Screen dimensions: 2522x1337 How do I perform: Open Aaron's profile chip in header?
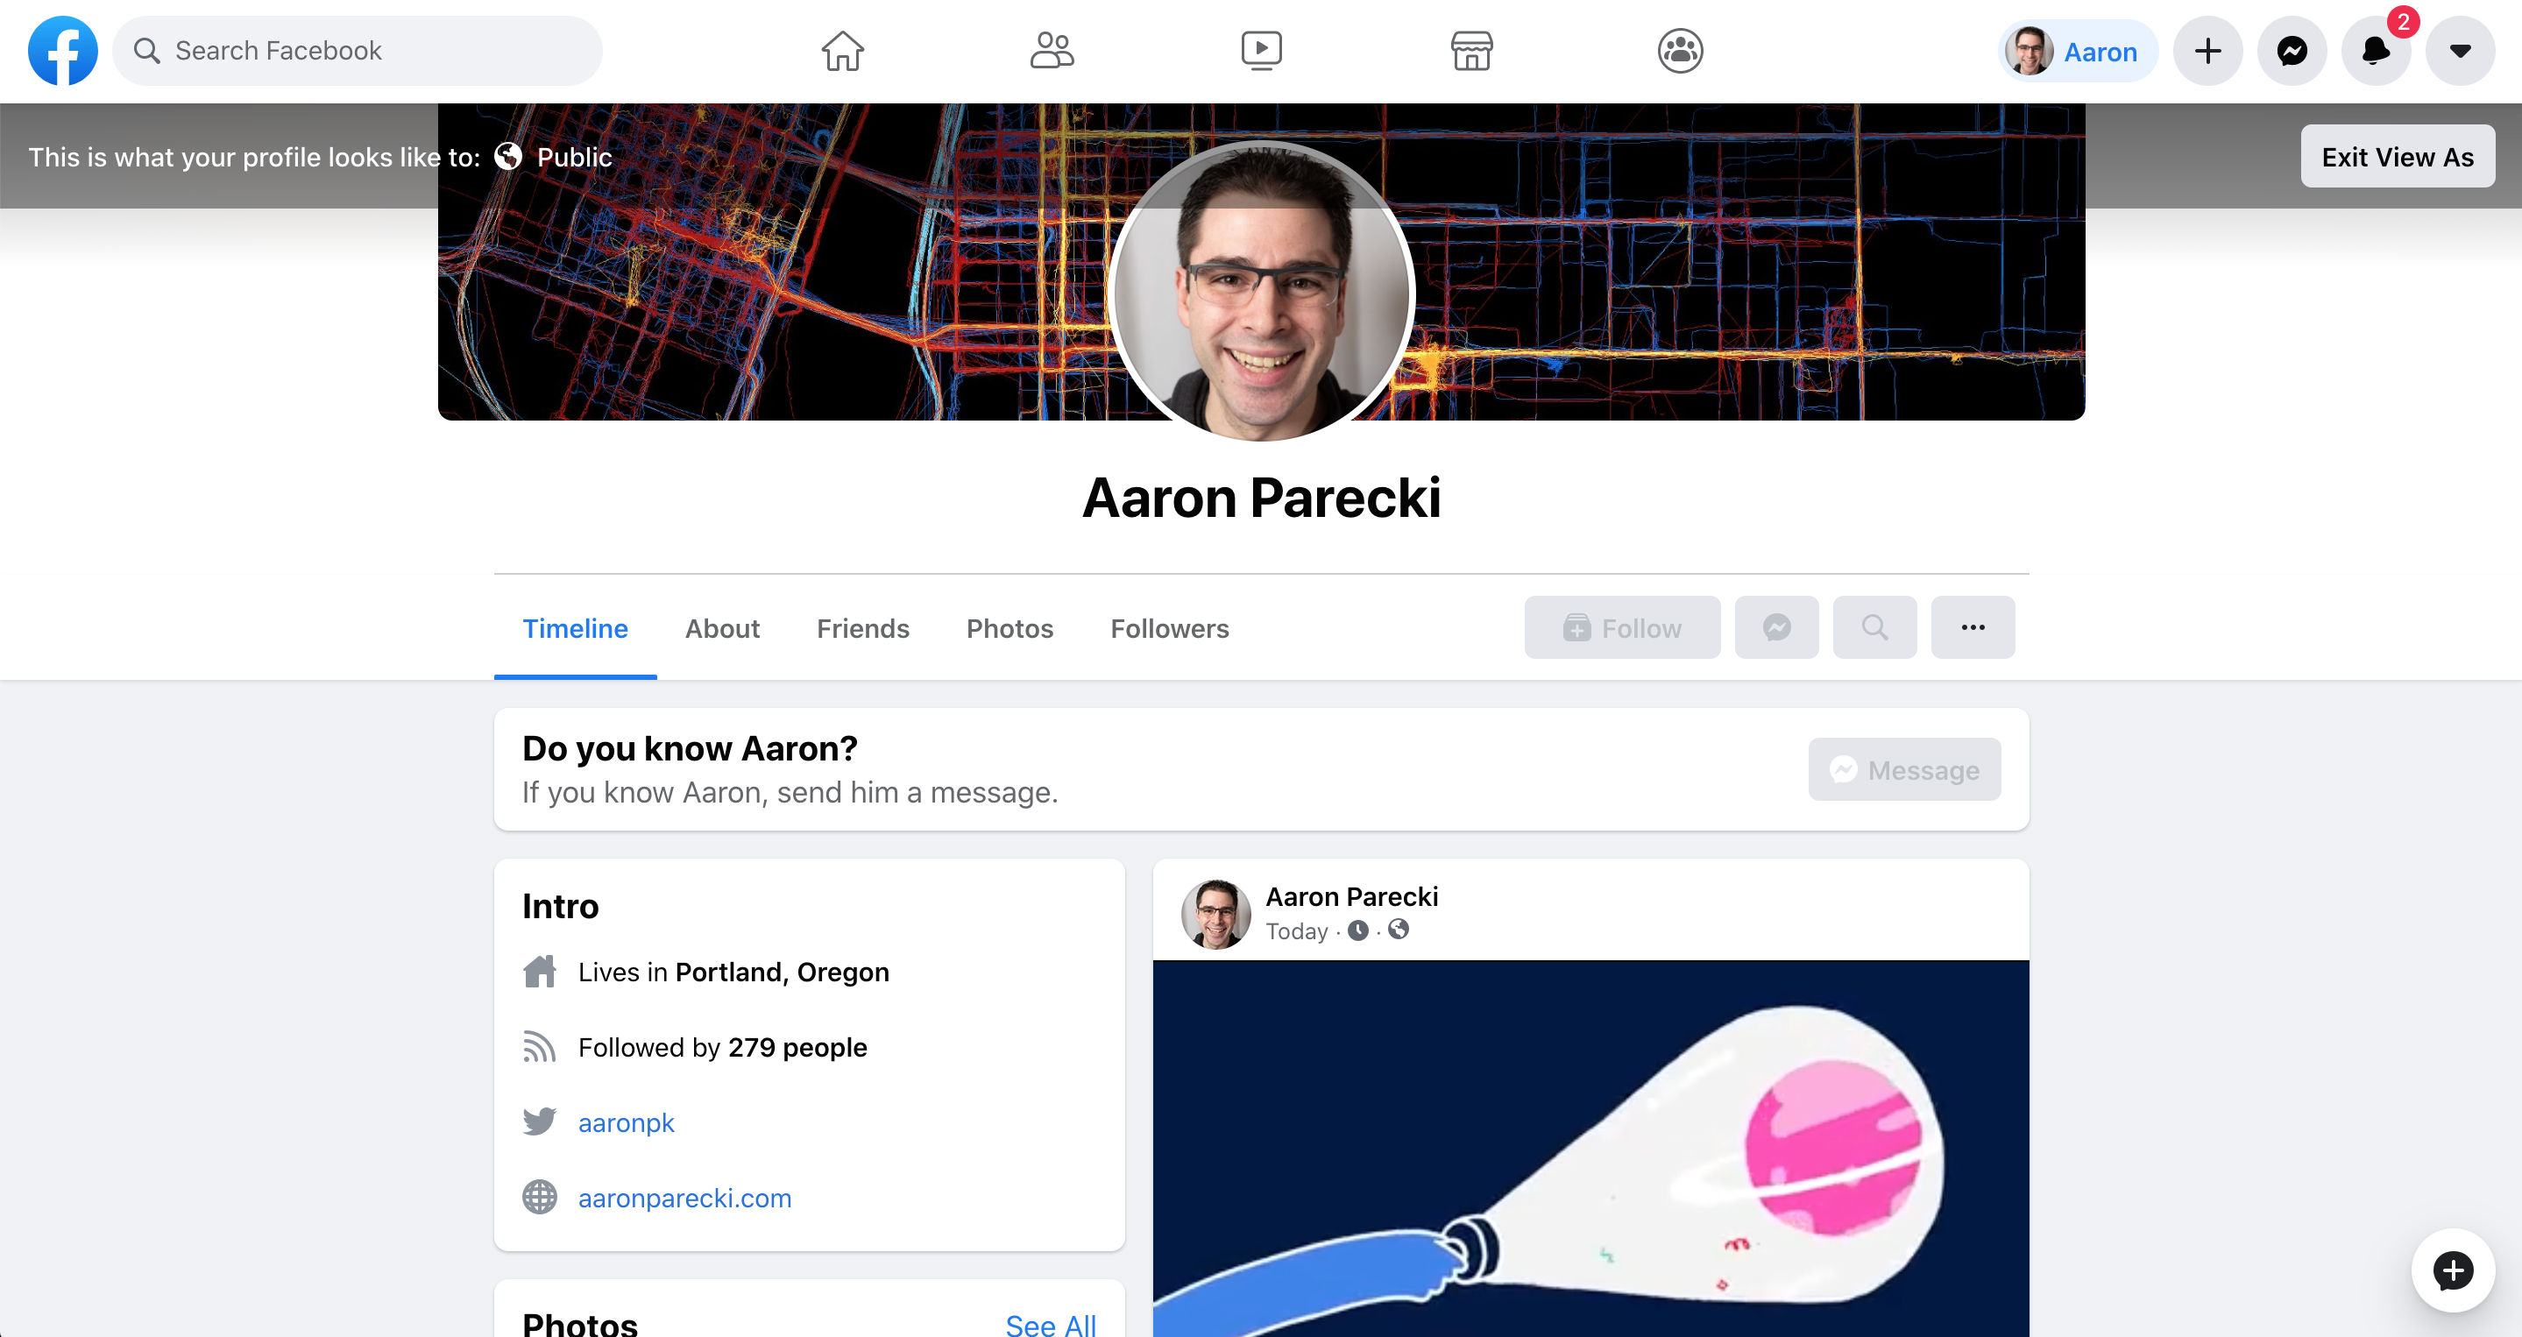[2077, 51]
